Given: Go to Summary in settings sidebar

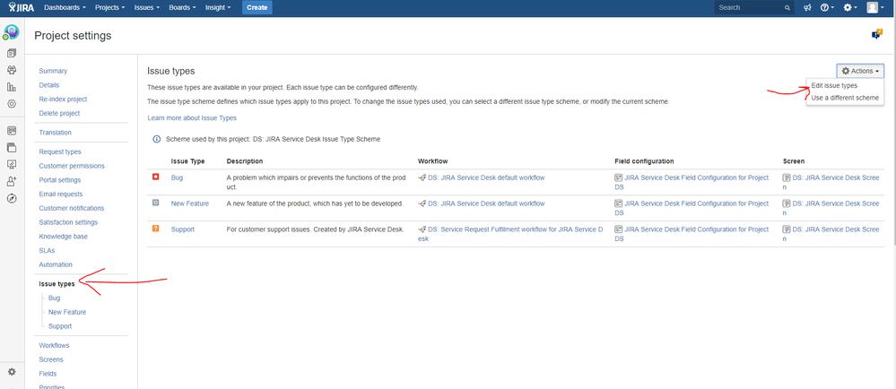Looking at the screenshot, I should [x=53, y=71].
